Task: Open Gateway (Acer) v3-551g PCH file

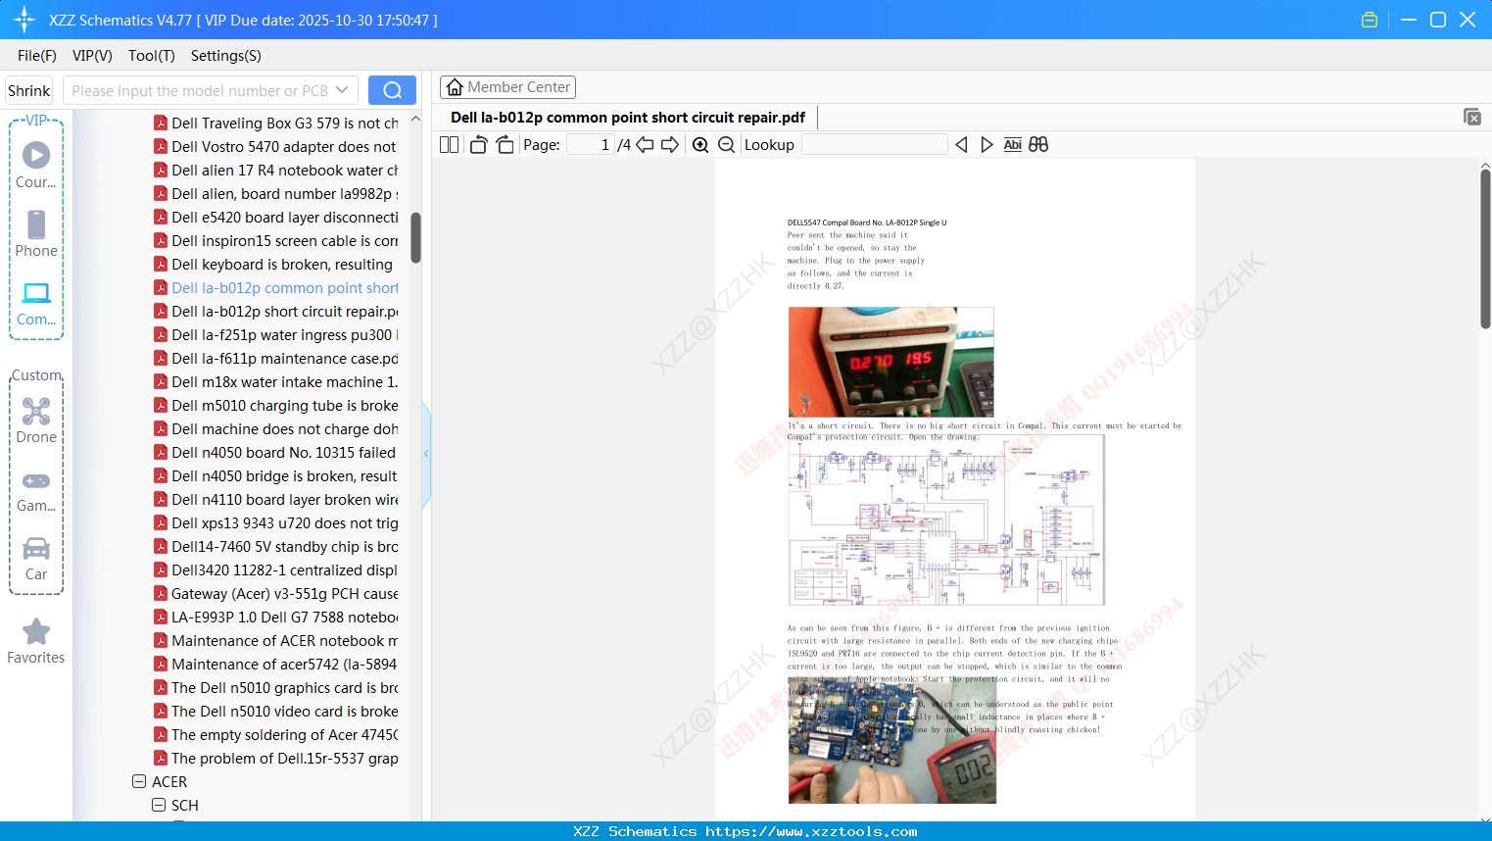Action: coord(284,594)
